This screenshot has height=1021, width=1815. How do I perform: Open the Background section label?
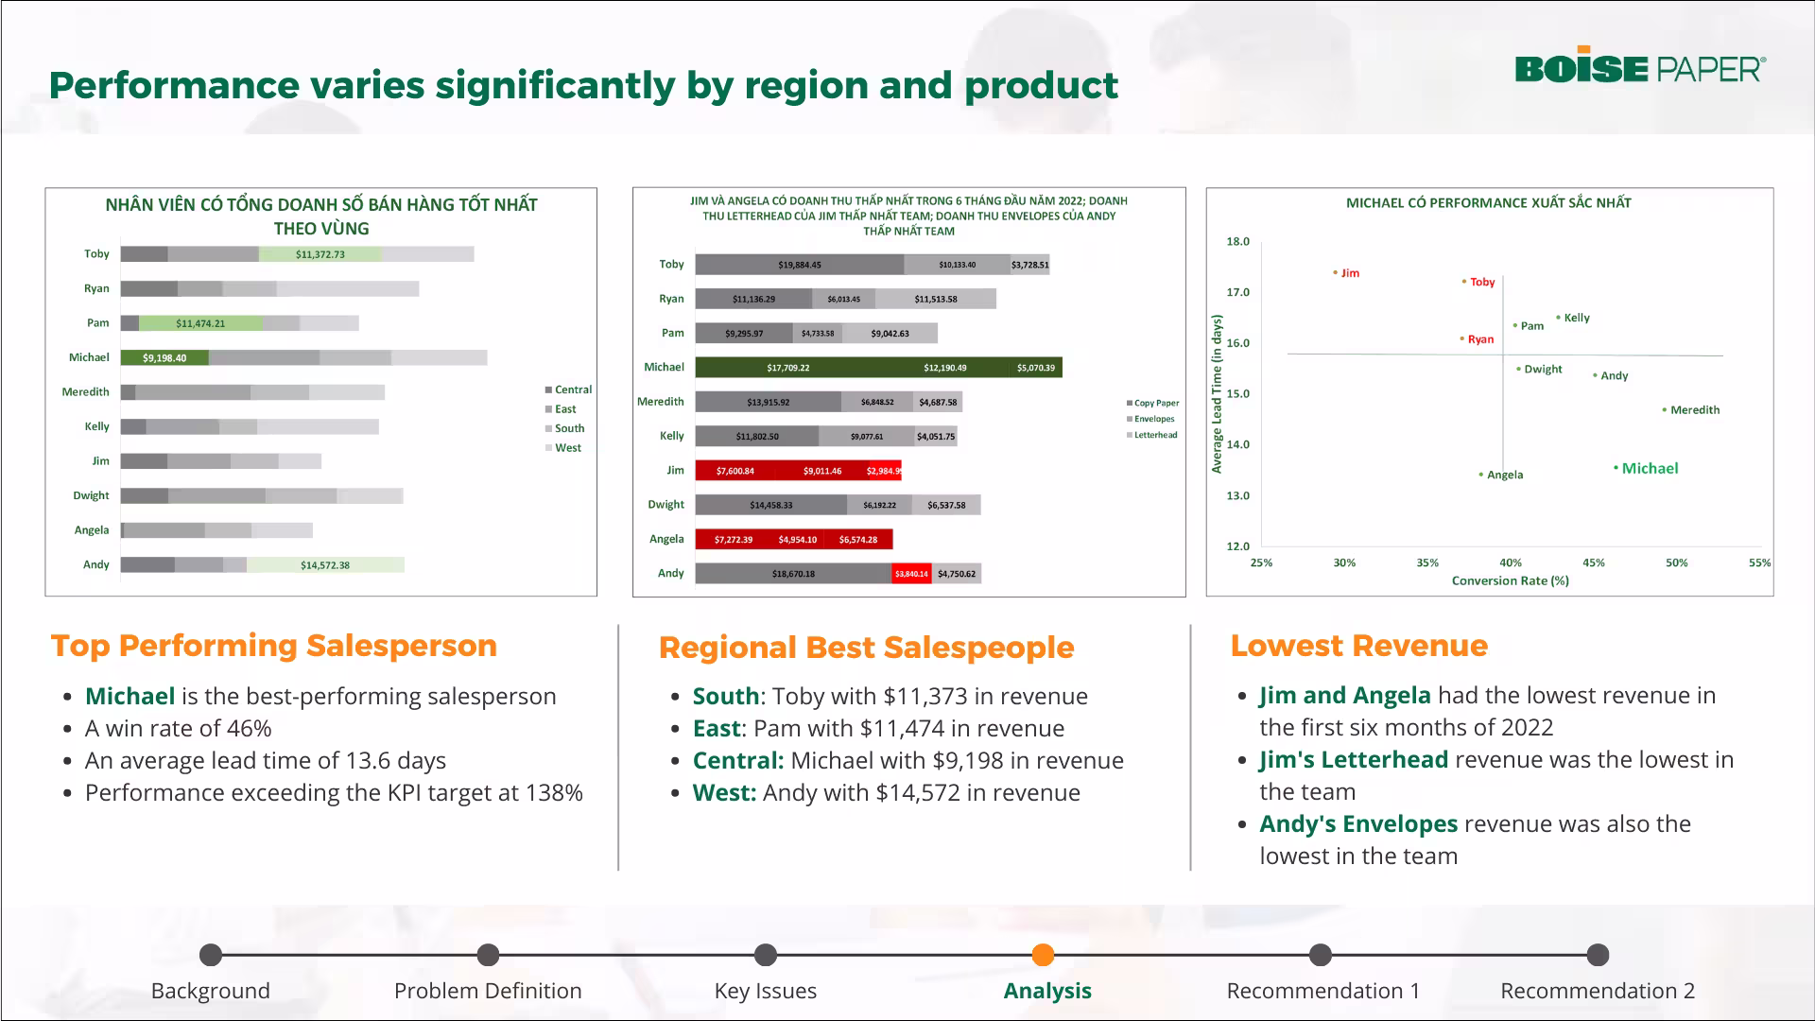click(211, 991)
